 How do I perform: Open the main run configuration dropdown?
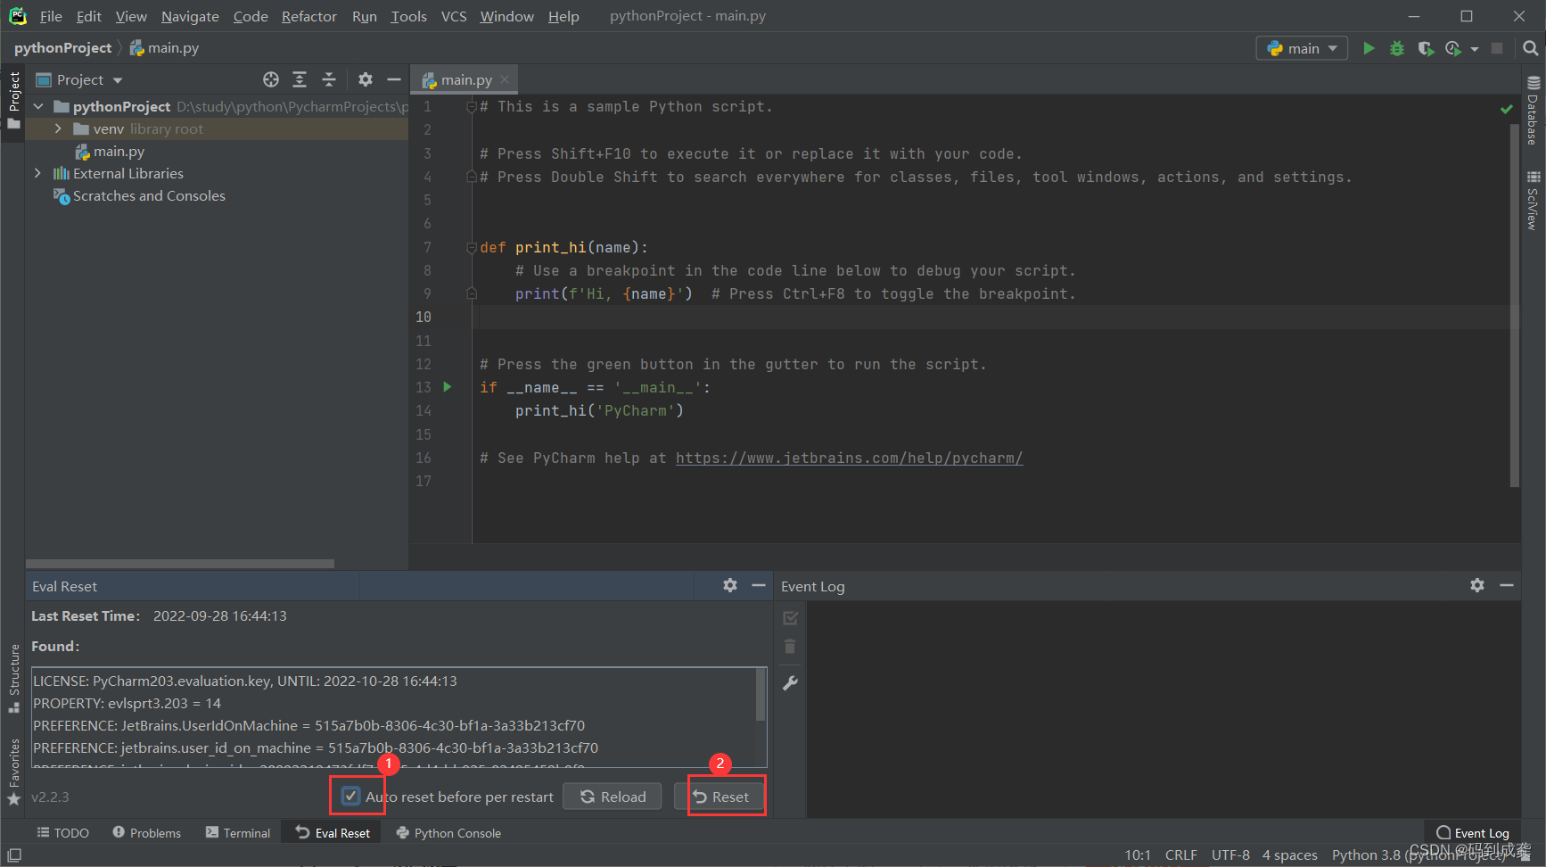1301,47
